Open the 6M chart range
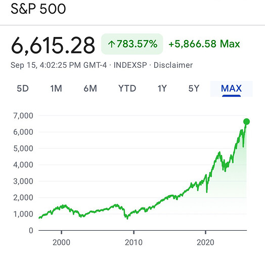Image resolution: width=265 pixels, height=253 pixels. [90, 89]
